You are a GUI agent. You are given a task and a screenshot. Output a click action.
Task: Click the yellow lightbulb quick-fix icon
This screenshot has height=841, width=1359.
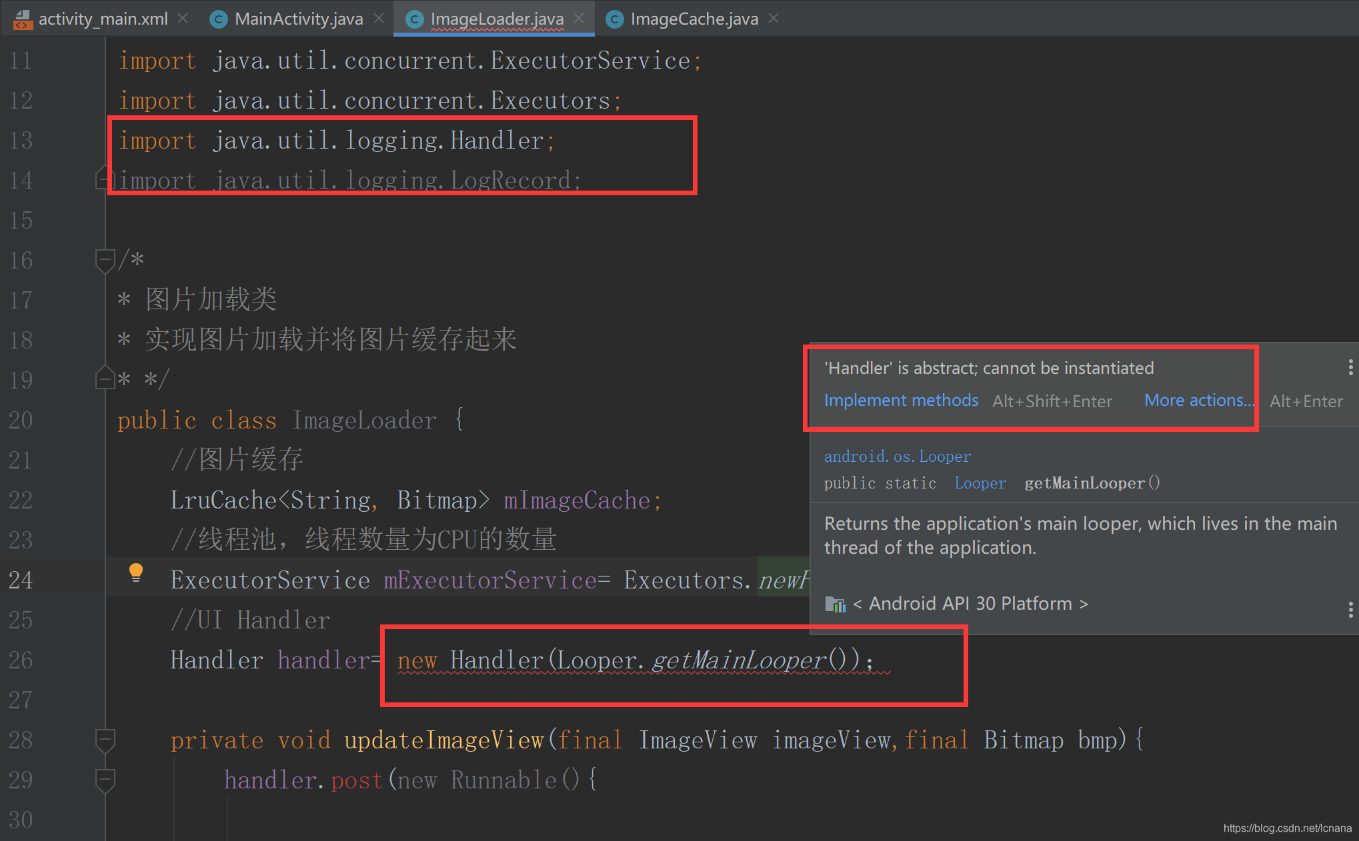(x=136, y=572)
